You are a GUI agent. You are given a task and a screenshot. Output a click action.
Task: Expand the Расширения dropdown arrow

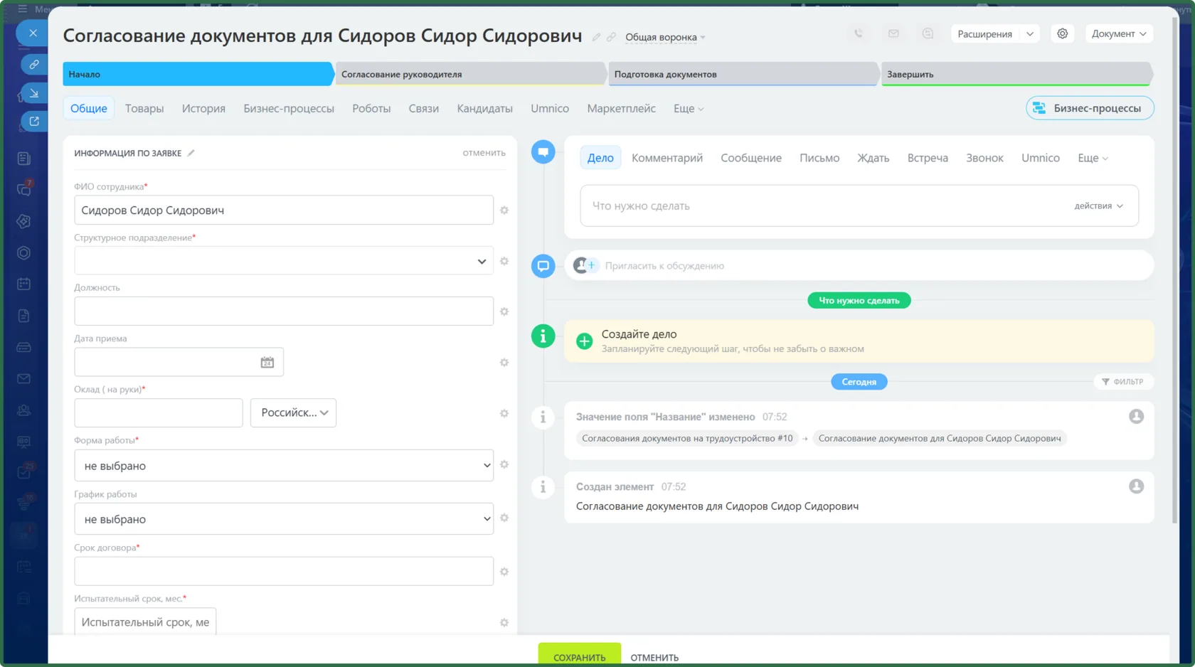tap(1030, 33)
